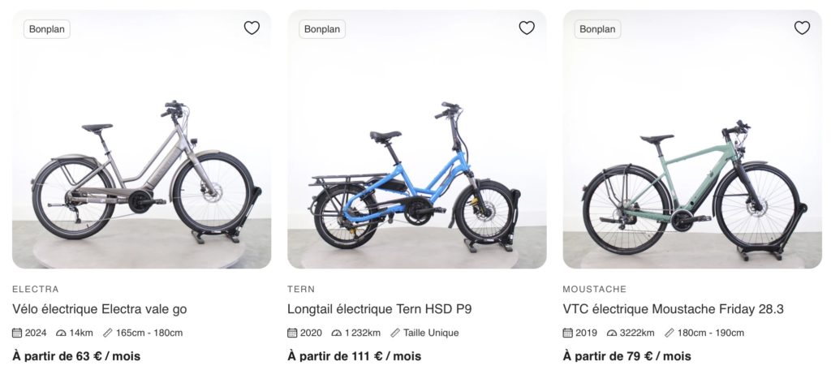Open Vélo électrique Electra vale go listing

point(100,309)
